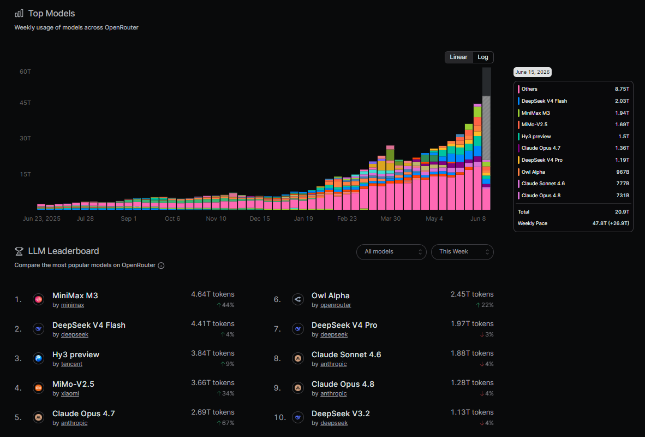Open the Claude Opus 4.7 model page
The height and width of the screenshot is (437, 645).
(83, 414)
